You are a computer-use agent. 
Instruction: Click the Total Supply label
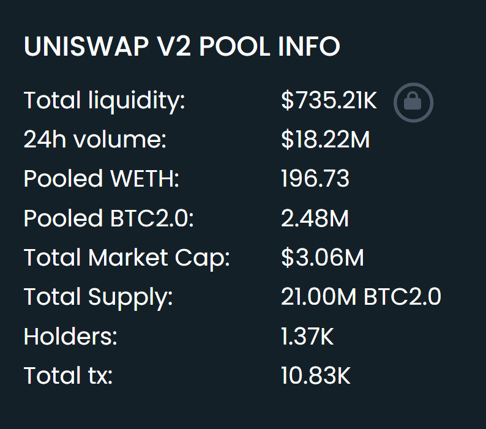click(98, 297)
